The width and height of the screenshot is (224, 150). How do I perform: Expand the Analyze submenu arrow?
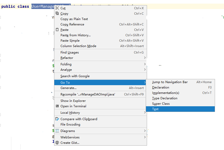[x=145, y=69]
